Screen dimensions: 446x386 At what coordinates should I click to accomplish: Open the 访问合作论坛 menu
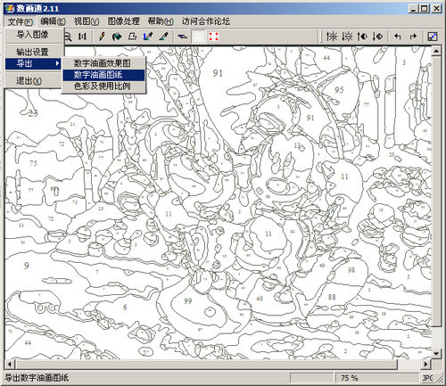pyautogui.click(x=206, y=21)
